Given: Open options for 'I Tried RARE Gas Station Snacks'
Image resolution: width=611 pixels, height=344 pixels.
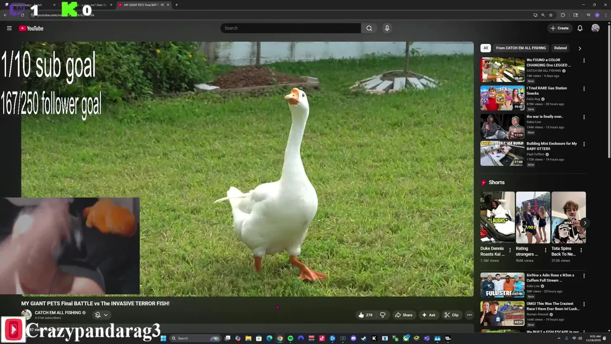Looking at the screenshot, I should pyautogui.click(x=584, y=88).
